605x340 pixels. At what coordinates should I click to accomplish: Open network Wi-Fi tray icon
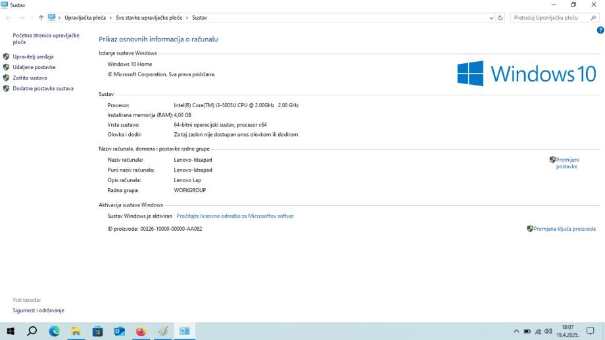coord(538,331)
